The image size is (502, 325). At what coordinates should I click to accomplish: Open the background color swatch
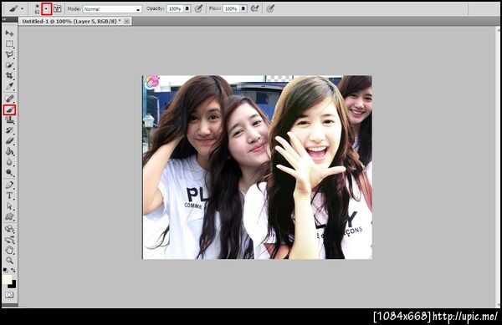[13, 285]
